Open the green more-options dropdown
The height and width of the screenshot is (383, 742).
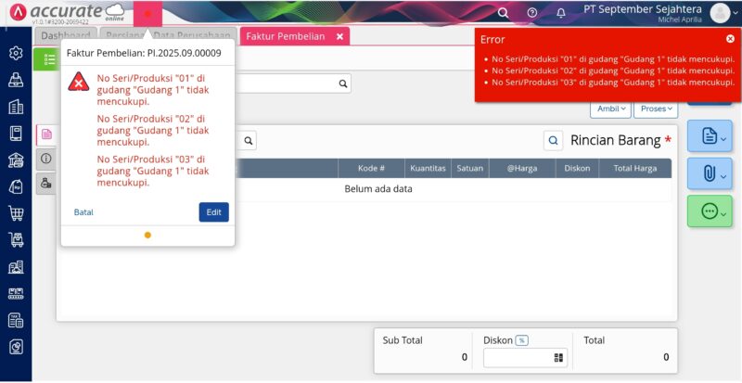(710, 211)
